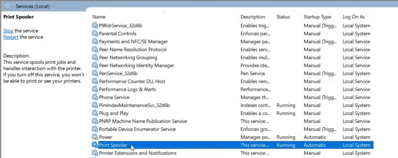398x158 pixels.
Task: Click the gear icon beside Phone Service
Action: pyautogui.click(x=95, y=97)
